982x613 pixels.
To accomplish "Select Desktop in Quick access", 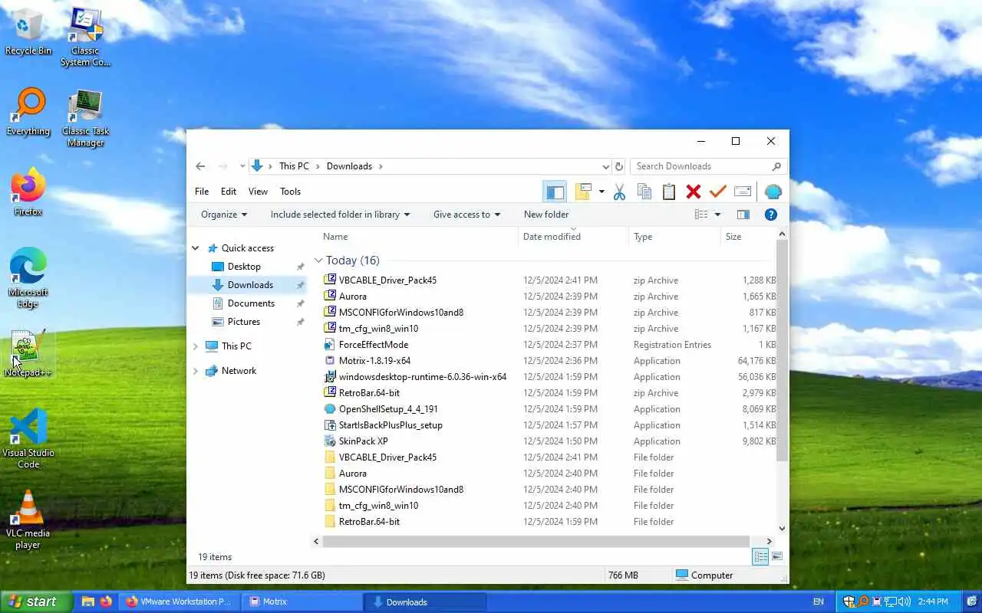I will tap(244, 267).
